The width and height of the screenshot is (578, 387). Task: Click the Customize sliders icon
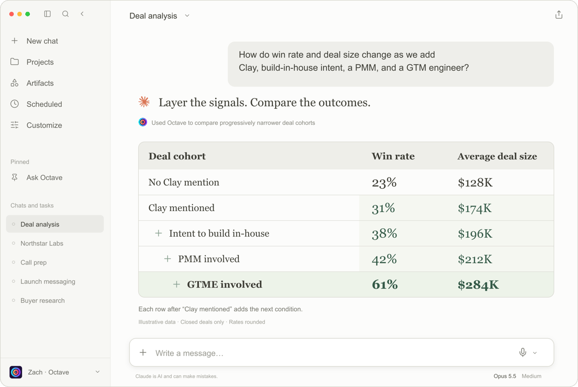(x=14, y=125)
